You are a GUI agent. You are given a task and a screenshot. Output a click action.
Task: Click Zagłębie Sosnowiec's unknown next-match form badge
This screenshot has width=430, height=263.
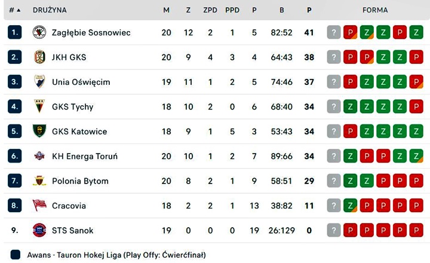click(x=334, y=32)
